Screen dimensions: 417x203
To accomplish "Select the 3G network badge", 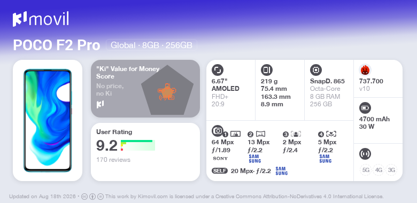I will point(391,170).
